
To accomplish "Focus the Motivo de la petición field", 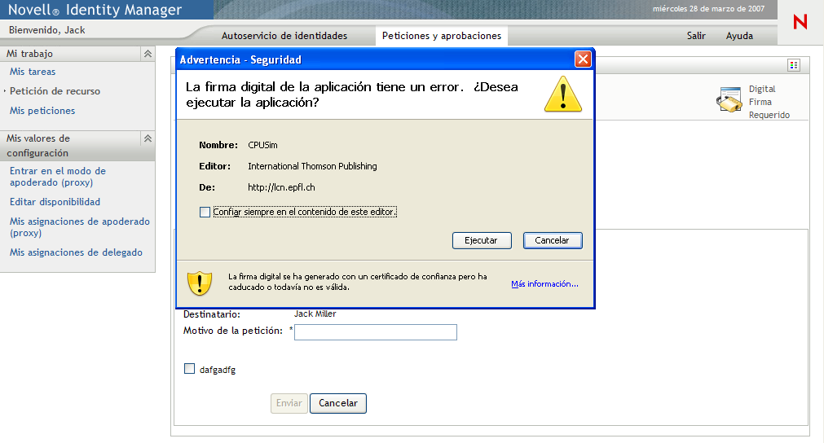I will pos(375,331).
